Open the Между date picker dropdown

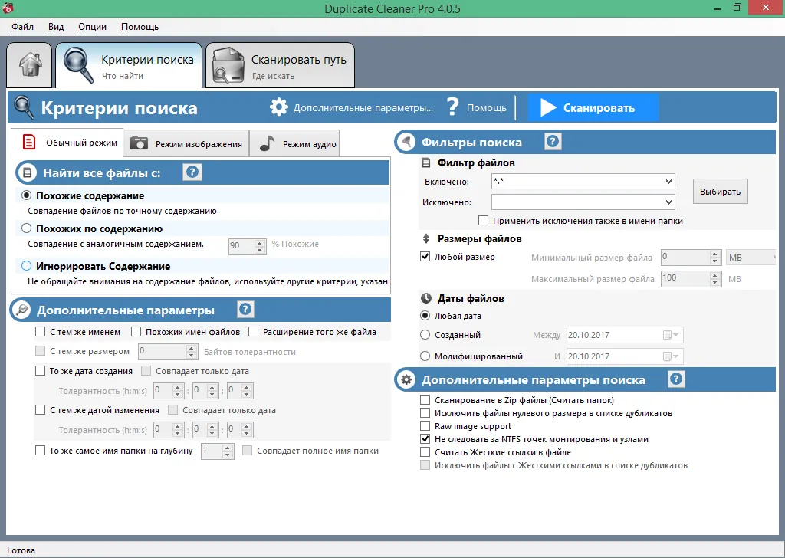pos(672,335)
